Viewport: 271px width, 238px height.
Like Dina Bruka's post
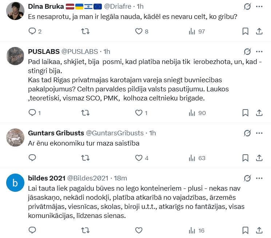click(139, 32)
